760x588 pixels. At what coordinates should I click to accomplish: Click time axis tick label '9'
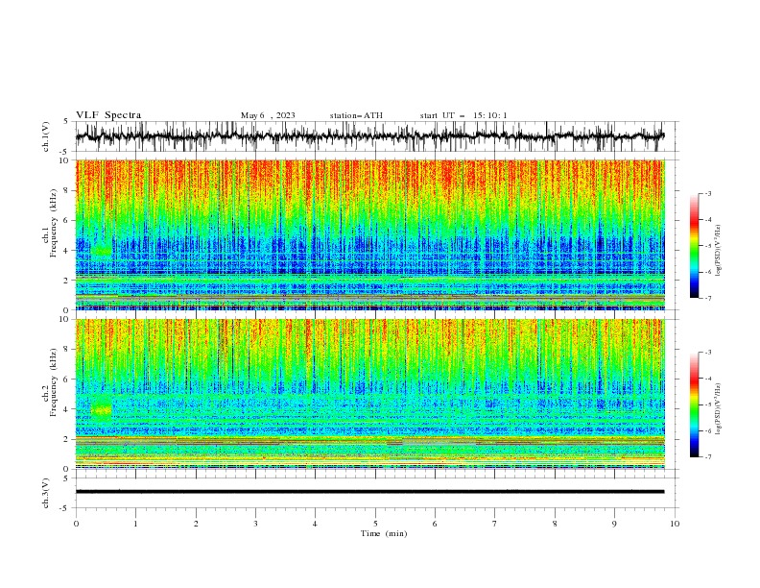pyautogui.click(x=614, y=524)
